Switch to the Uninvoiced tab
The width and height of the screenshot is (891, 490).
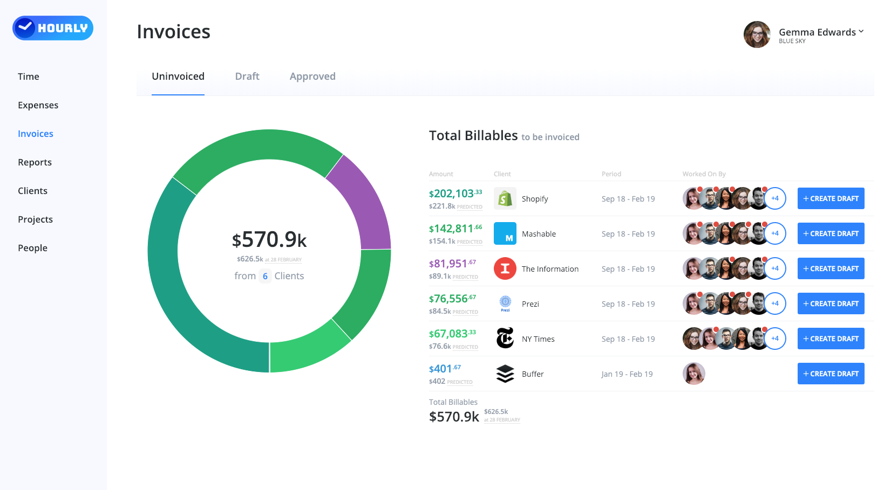click(x=178, y=77)
